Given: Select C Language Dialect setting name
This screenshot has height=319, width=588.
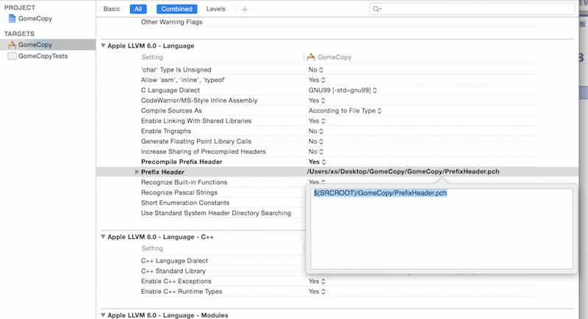Looking at the screenshot, I should pos(171,90).
